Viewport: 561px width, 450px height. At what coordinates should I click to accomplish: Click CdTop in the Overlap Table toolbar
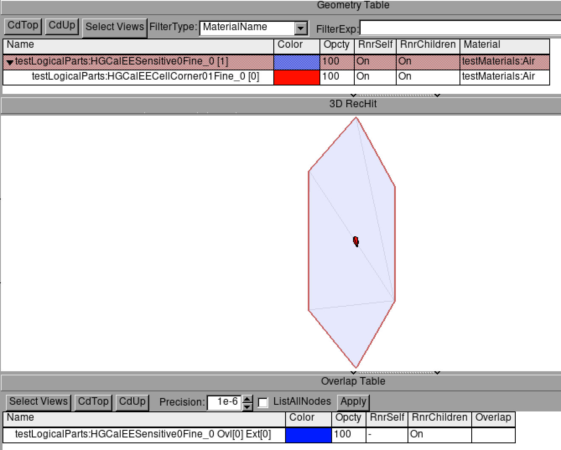pyautogui.click(x=93, y=401)
